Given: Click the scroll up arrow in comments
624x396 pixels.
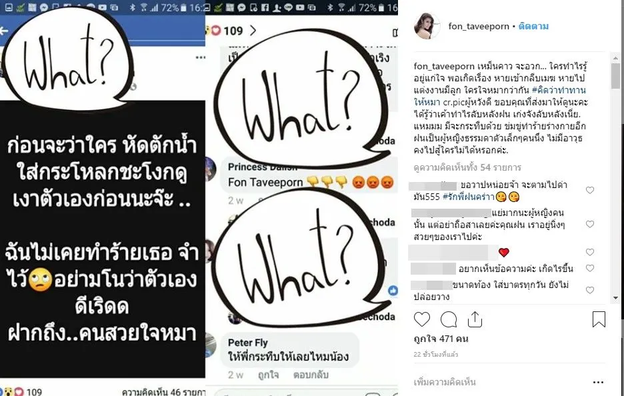Looking at the screenshot, I should coord(615,58).
